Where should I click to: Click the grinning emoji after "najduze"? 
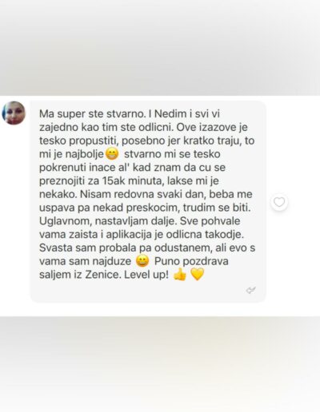click(142, 261)
